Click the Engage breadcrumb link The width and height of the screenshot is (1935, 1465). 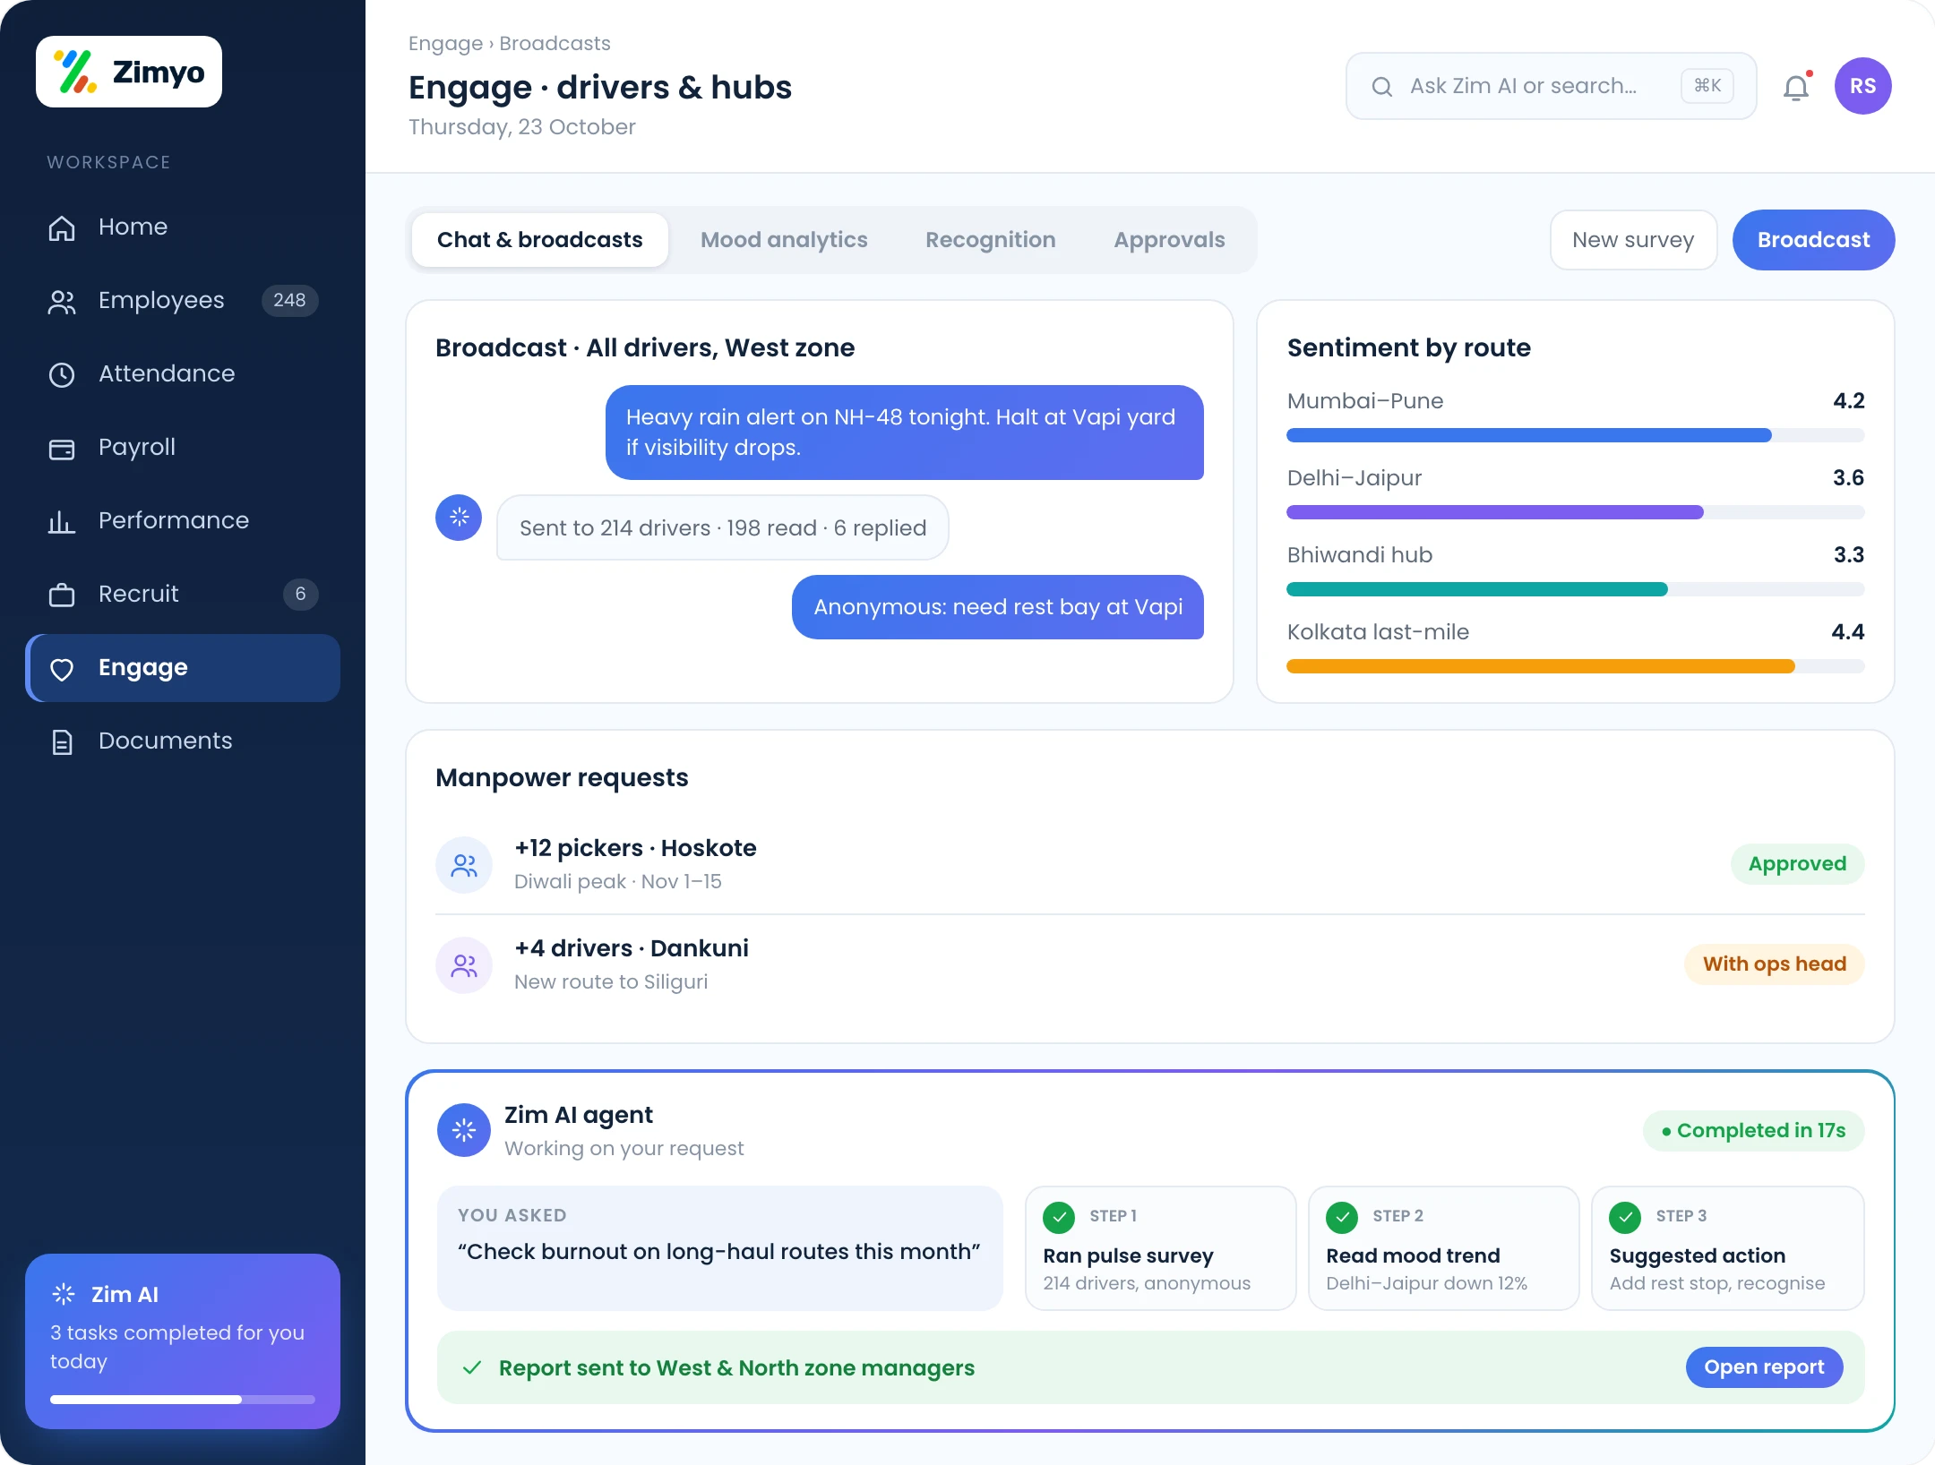click(x=445, y=43)
